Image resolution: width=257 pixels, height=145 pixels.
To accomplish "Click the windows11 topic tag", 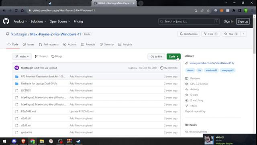I will click(x=211, y=70).
